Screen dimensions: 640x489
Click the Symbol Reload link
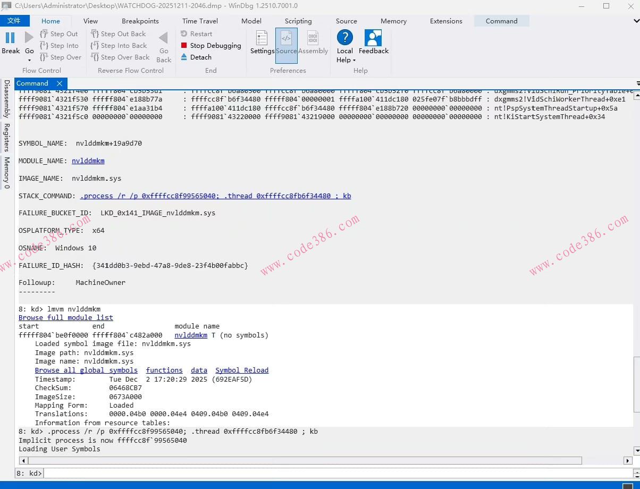click(242, 370)
